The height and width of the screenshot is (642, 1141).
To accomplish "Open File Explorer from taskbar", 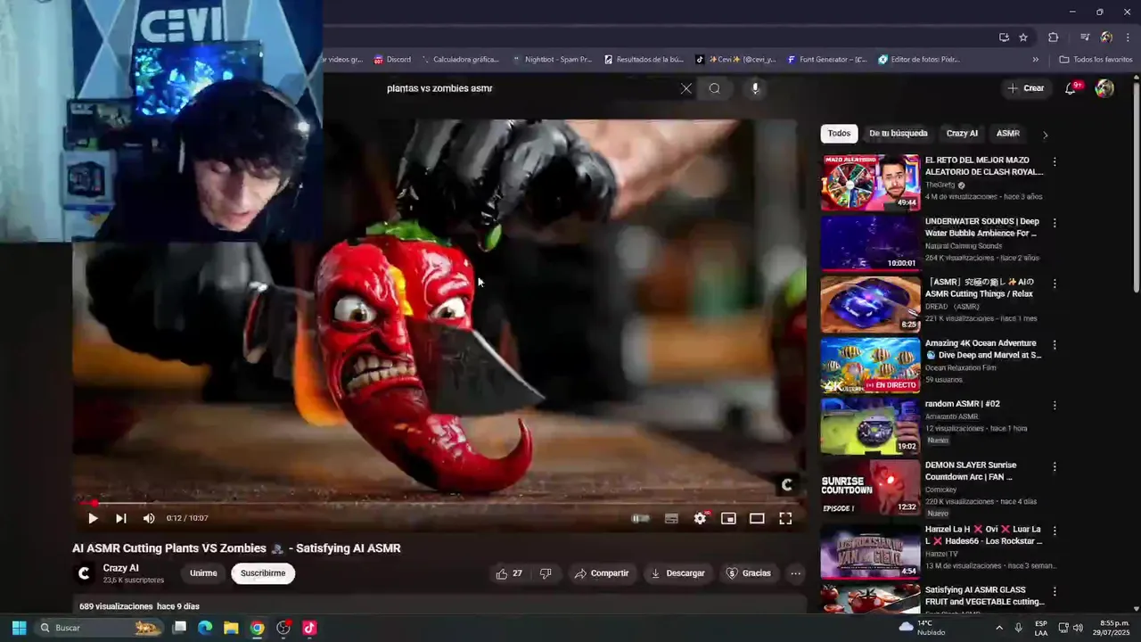I will point(231,628).
